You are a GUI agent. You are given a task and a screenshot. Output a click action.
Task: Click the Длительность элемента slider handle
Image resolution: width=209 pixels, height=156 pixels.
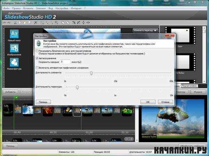(91, 73)
